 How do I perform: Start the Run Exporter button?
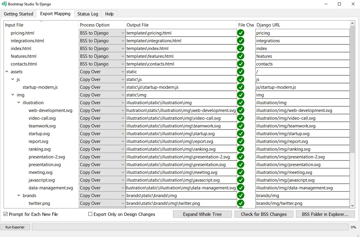point(15,227)
